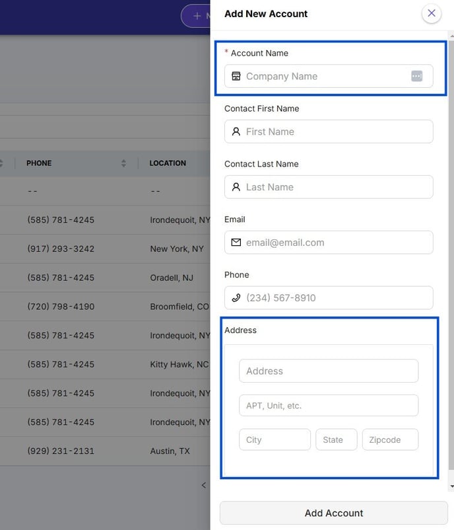Click the Contact Last Name label

click(261, 164)
